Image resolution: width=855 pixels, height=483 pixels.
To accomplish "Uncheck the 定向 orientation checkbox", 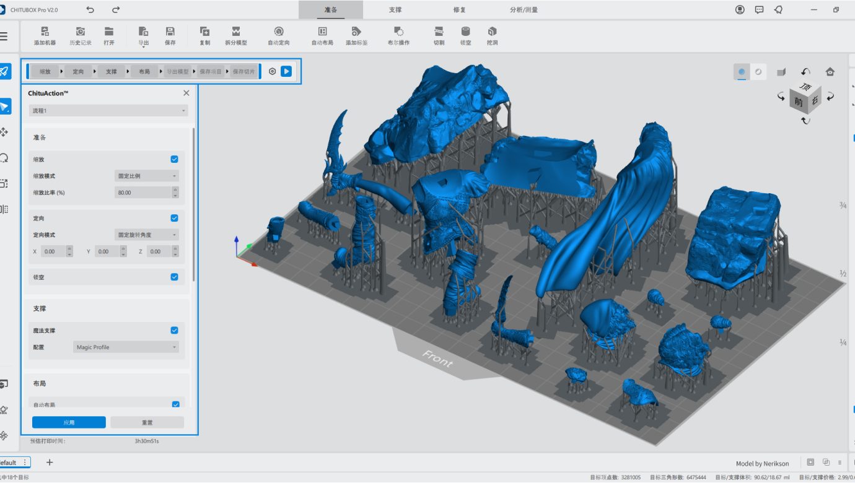I will pos(174,218).
